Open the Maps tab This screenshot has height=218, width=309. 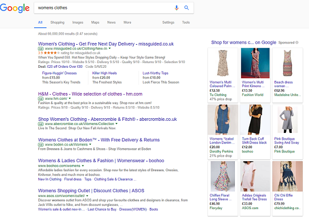(95, 23)
